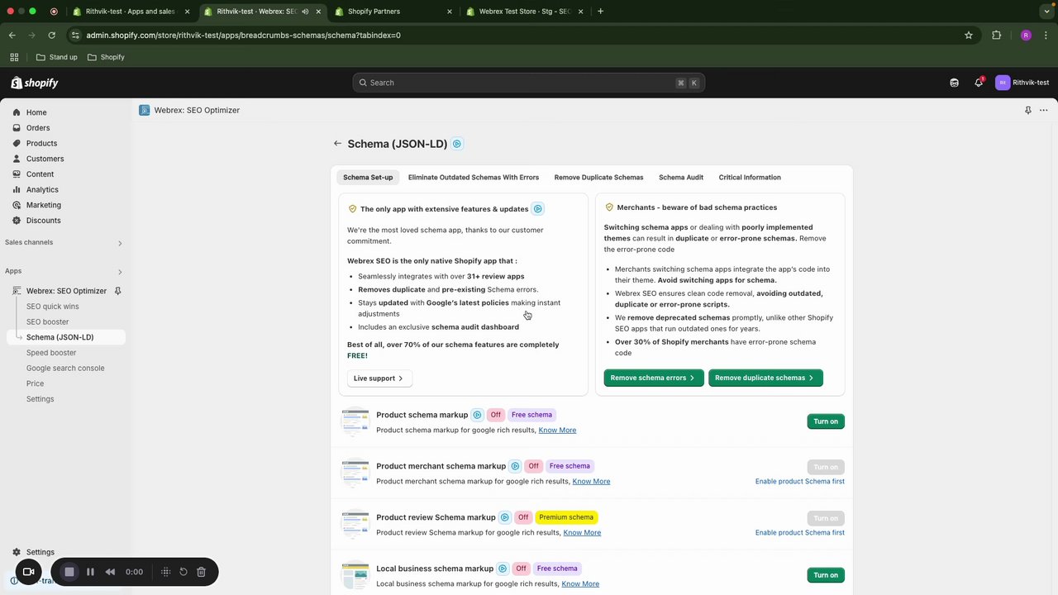Open the Stand up bookmarks folder
The image size is (1058, 595).
(x=56, y=57)
